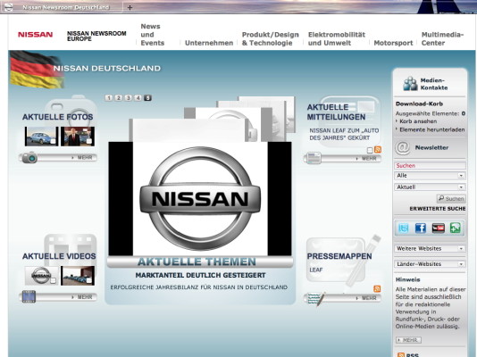Click the red Nissan logo in header
This screenshot has width=477, height=357.
[36, 35]
